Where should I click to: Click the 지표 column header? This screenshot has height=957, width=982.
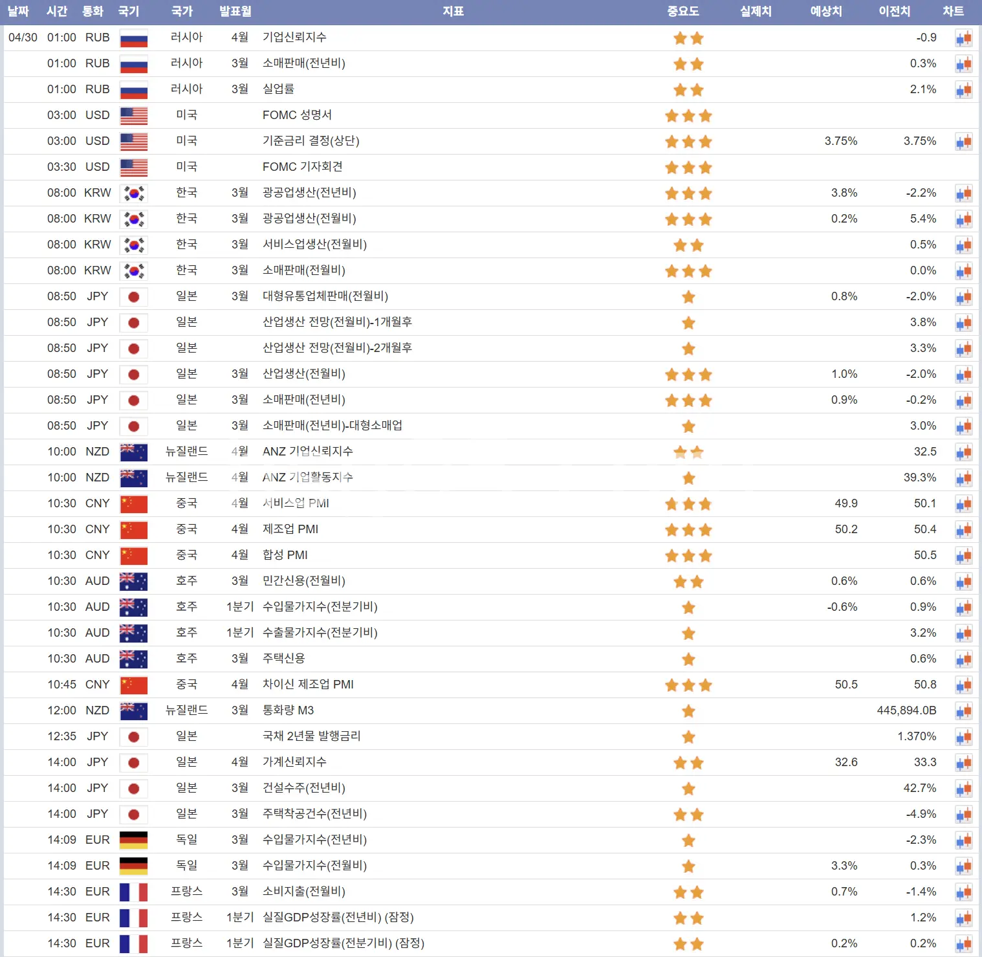(453, 12)
